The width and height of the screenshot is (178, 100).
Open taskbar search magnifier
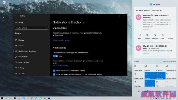point(6,98)
